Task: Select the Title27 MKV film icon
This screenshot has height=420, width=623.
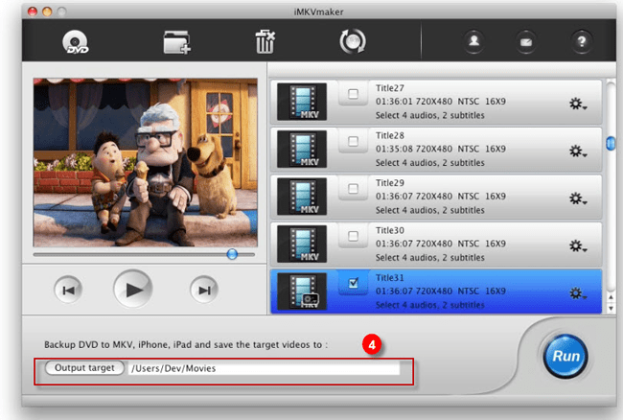Action: click(x=302, y=102)
